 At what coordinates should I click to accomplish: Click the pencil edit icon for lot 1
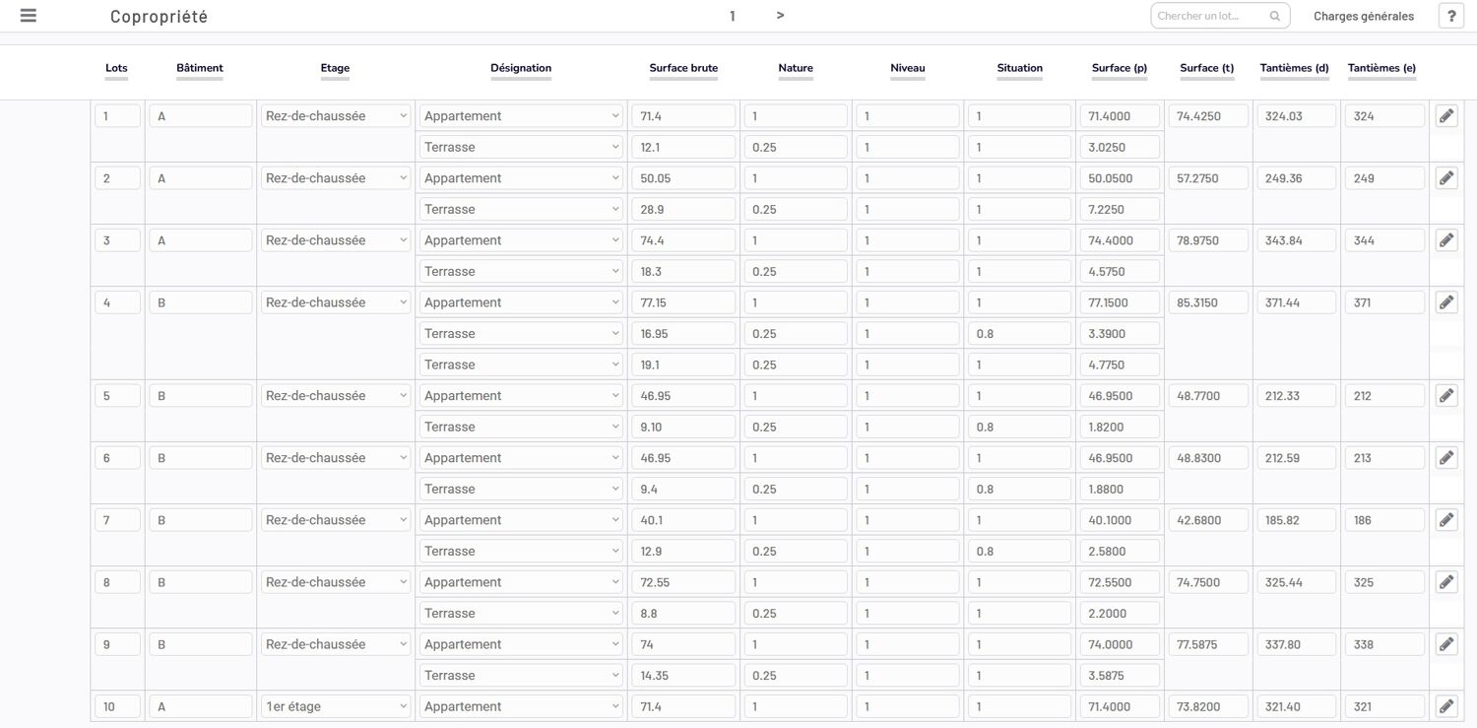(x=1445, y=116)
